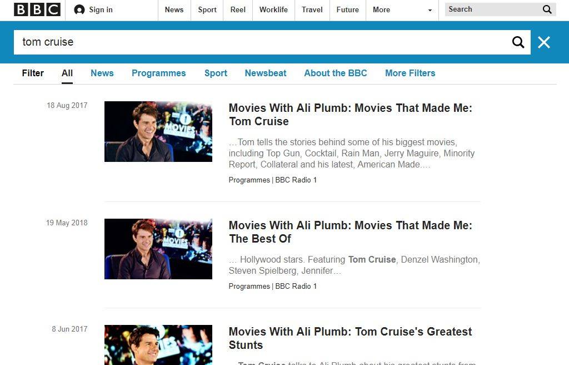This screenshot has width=569, height=365.
Task: Click the Sign in account avatar icon
Action: 79,10
